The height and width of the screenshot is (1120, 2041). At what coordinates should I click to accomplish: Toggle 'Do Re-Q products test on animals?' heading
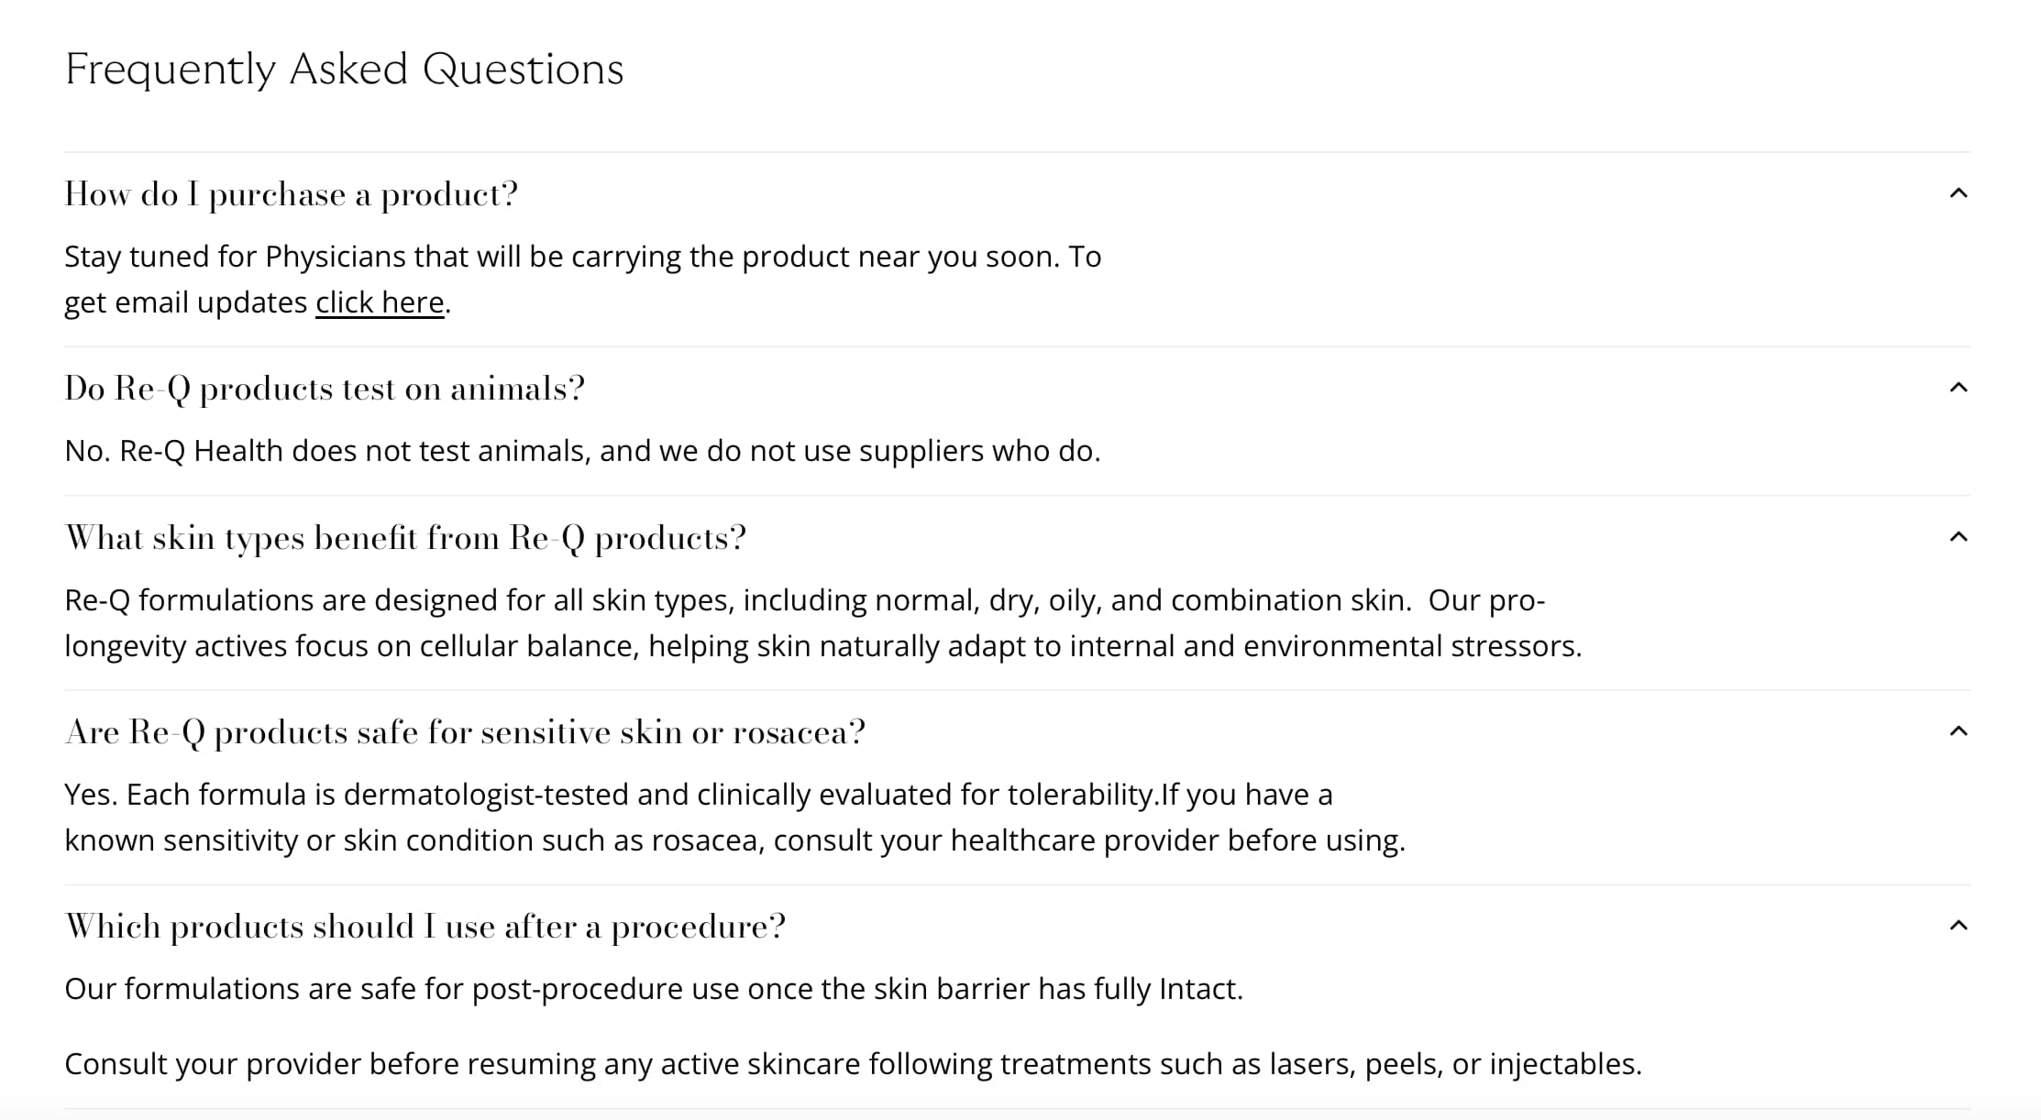tap(324, 389)
